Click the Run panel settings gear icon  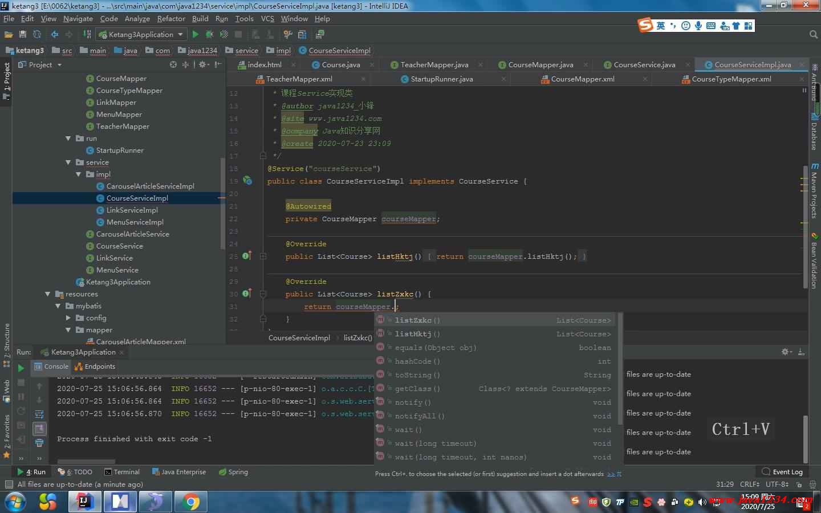coord(787,352)
